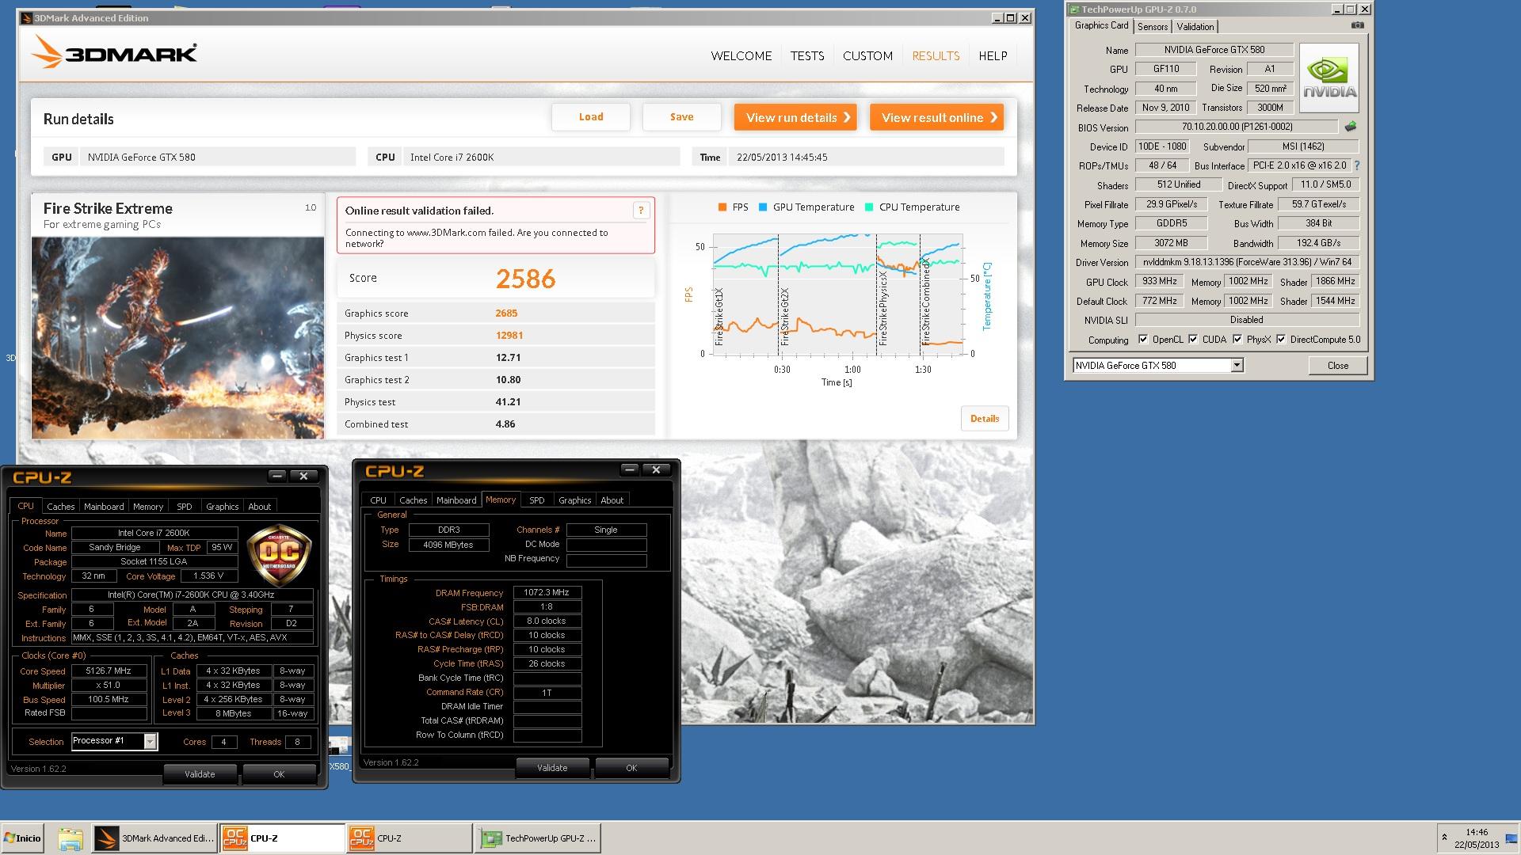Screen dimensions: 1521x855
Task: Open Memory tab in left CPU-Z window
Action: pos(148,506)
